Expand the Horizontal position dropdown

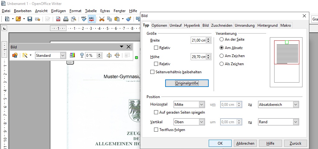click(202, 105)
